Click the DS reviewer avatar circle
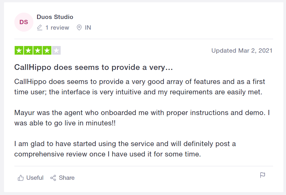Image resolution: width=286 pixels, height=195 pixels. pyautogui.click(x=24, y=22)
